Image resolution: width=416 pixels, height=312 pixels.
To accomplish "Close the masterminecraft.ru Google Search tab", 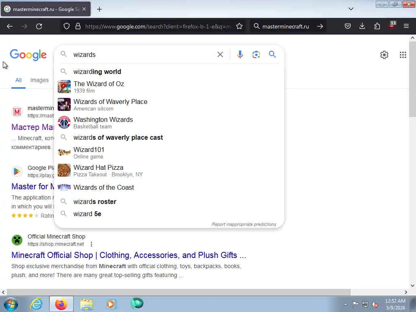I will tap(84, 9).
